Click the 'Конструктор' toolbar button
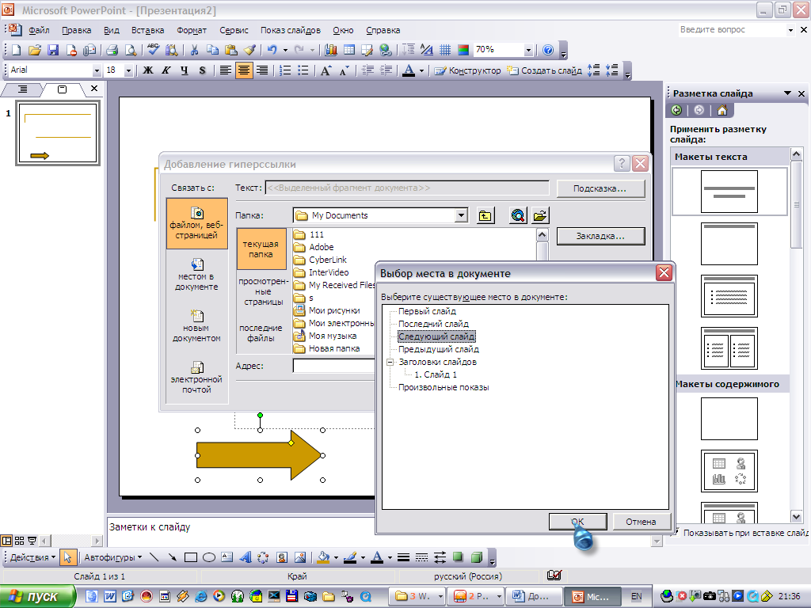 [467, 70]
